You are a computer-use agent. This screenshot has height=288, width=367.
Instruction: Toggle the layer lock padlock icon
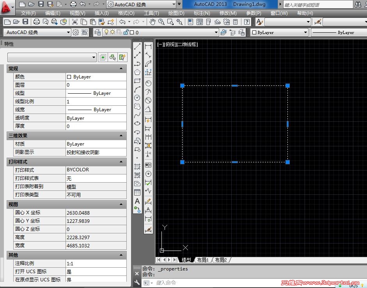(126, 32)
